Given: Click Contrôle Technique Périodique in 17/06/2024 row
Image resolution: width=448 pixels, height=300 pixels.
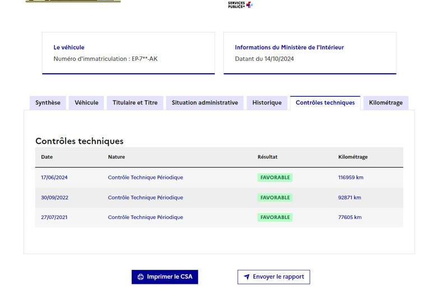Looking at the screenshot, I should point(146,178).
